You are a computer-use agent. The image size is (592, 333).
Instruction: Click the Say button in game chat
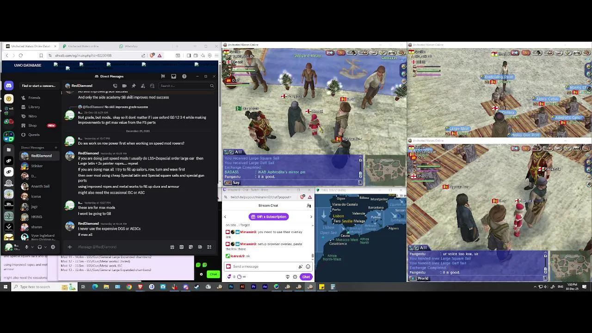point(233,183)
